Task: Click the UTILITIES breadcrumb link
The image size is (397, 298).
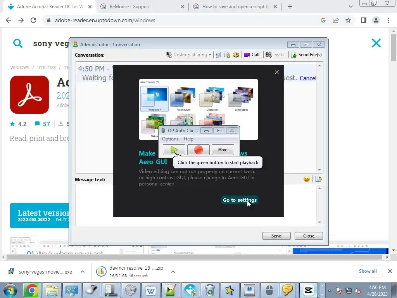Action: (x=47, y=68)
